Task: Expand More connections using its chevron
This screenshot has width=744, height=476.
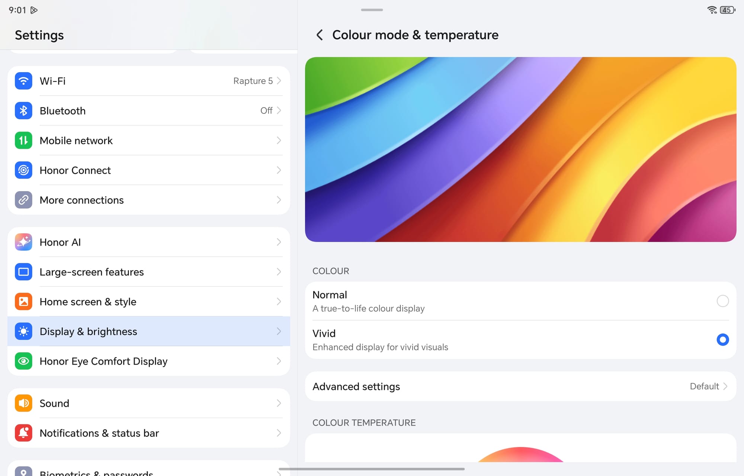Action: click(279, 200)
